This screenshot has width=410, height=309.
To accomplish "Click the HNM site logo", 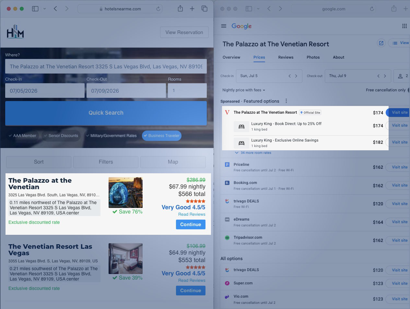I will coord(15,31).
